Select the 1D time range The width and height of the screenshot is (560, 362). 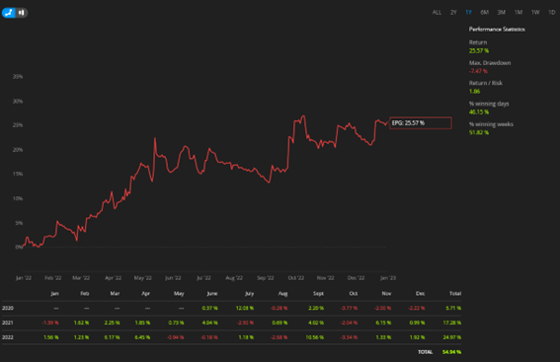coord(552,13)
